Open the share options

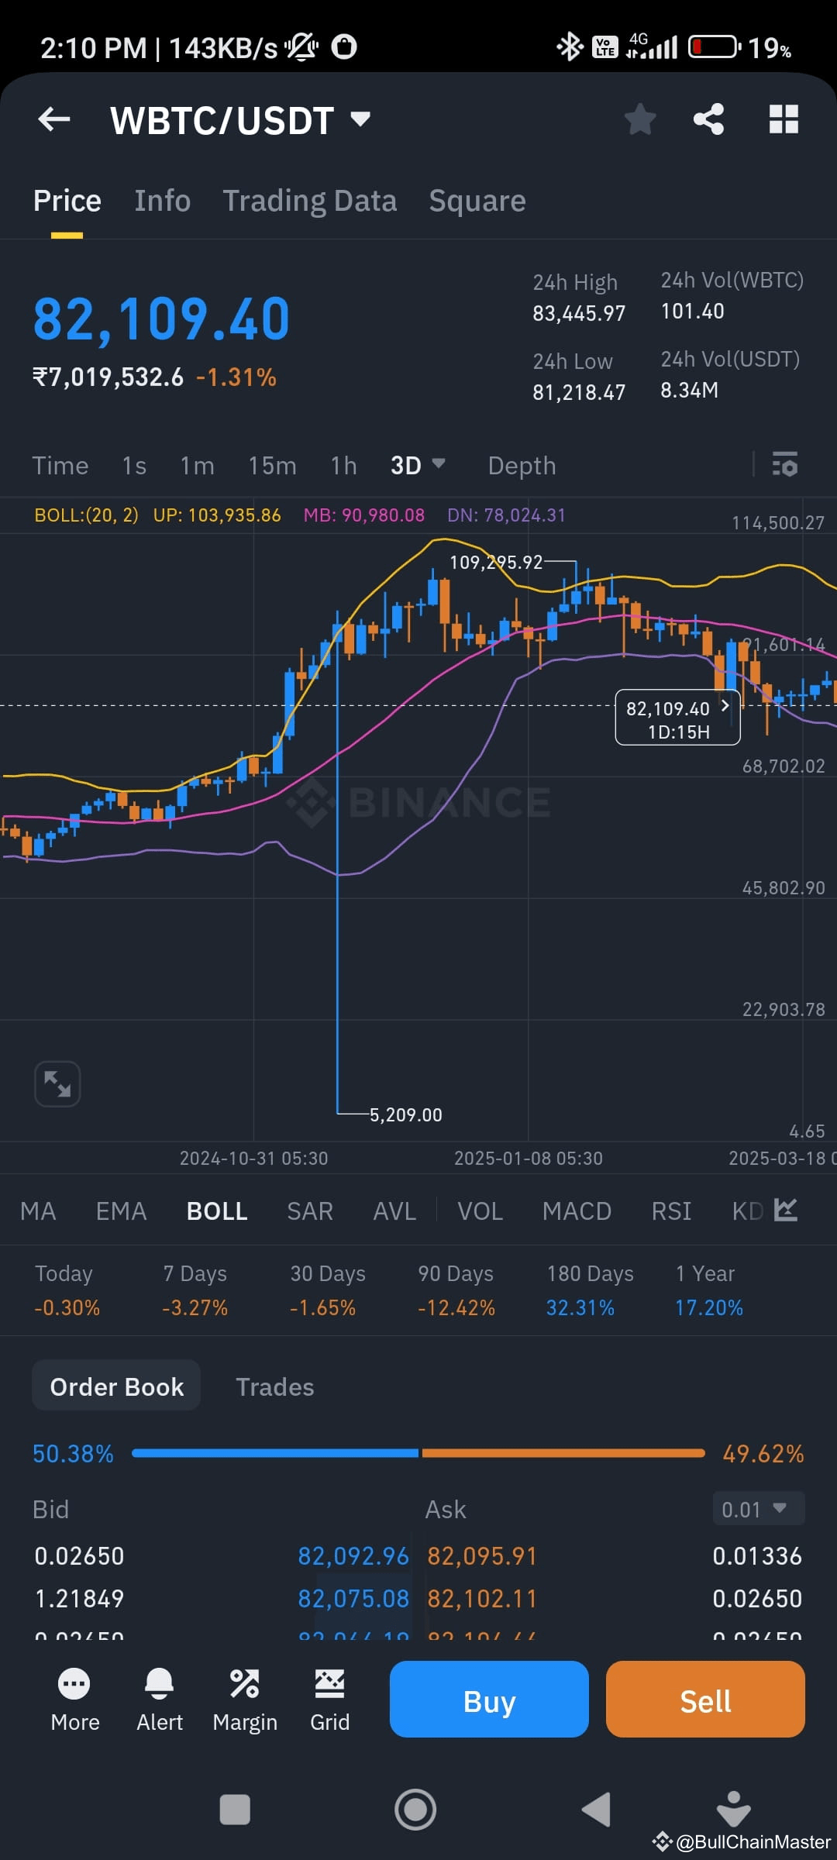(709, 119)
